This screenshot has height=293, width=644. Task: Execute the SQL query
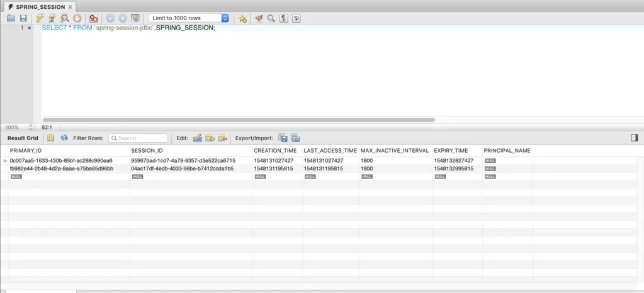click(40, 18)
